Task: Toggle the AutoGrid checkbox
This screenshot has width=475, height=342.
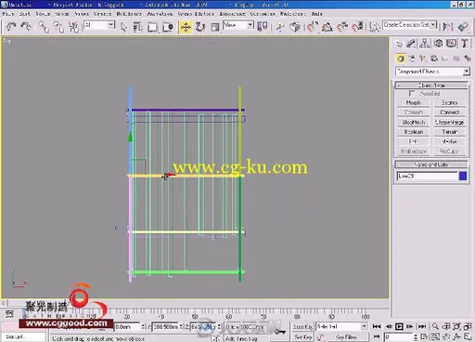Action: tap(412, 93)
